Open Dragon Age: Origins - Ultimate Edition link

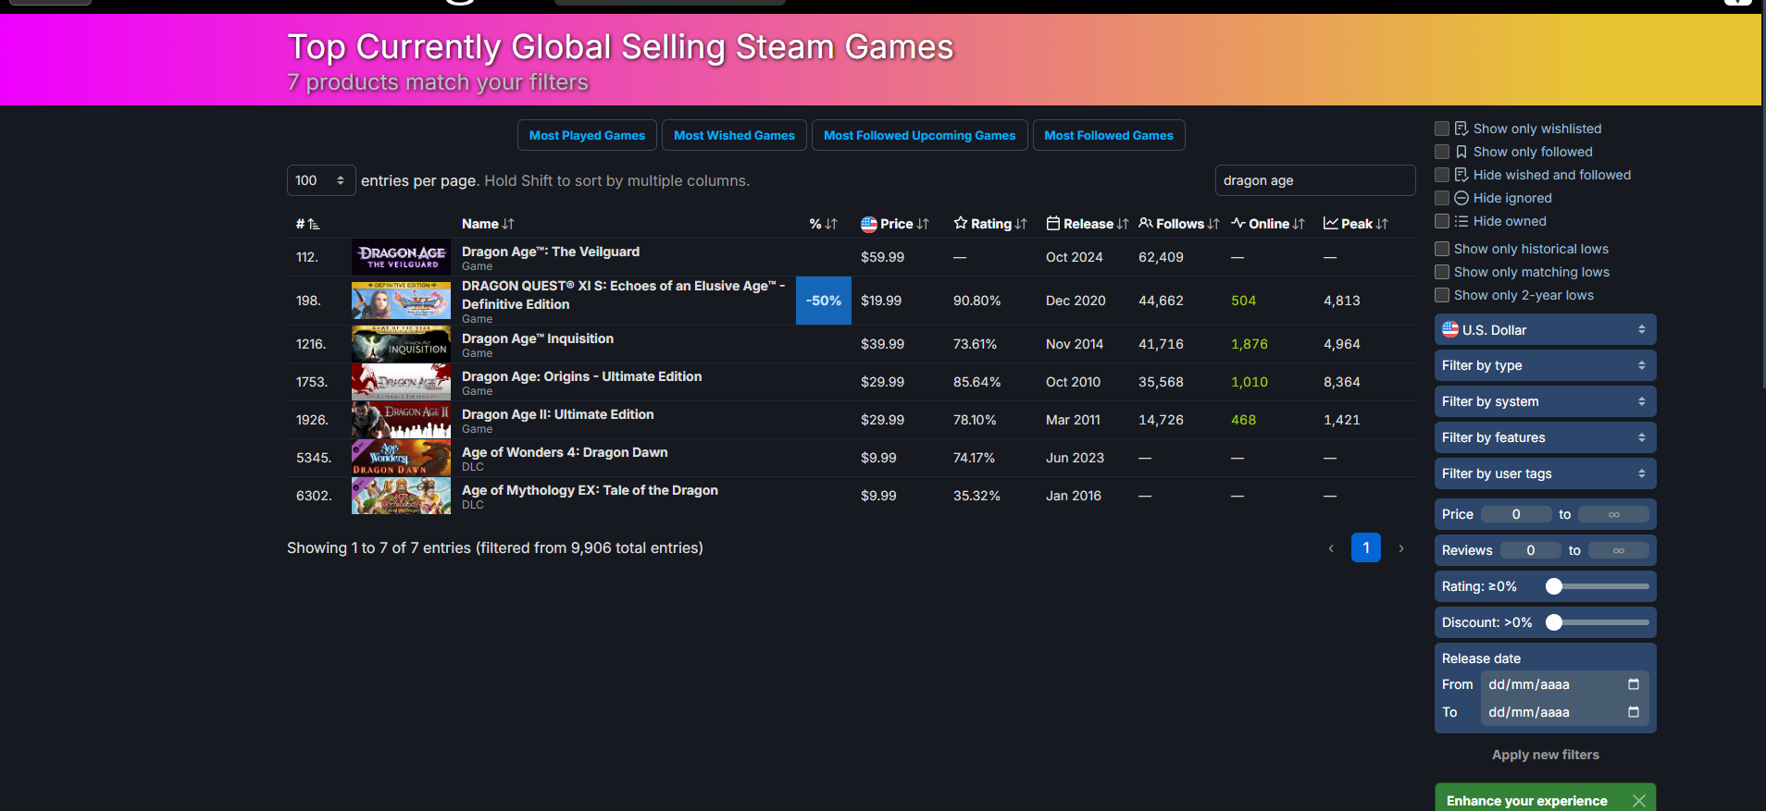581,376
